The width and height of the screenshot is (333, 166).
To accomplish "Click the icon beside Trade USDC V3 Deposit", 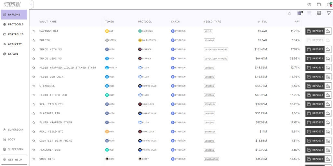I will 328,59.
